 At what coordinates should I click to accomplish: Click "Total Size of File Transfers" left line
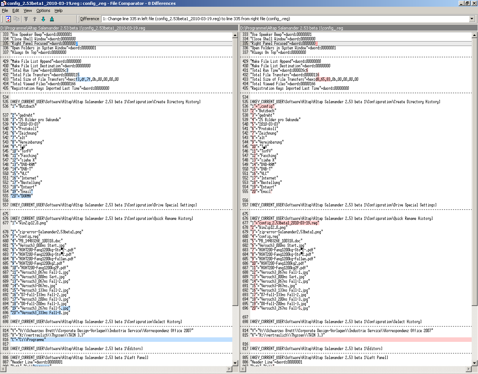[65, 79]
